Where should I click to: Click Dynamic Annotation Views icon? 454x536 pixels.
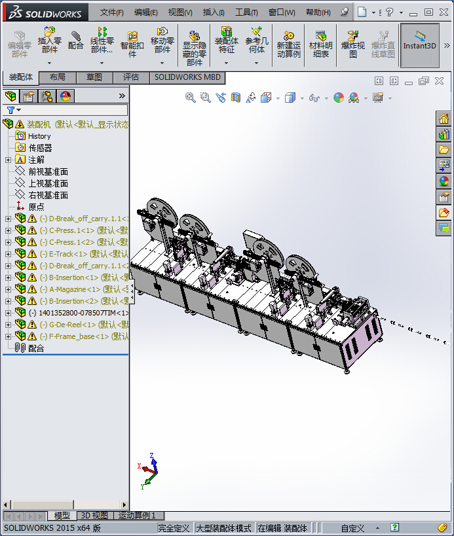pyautogui.click(x=251, y=98)
